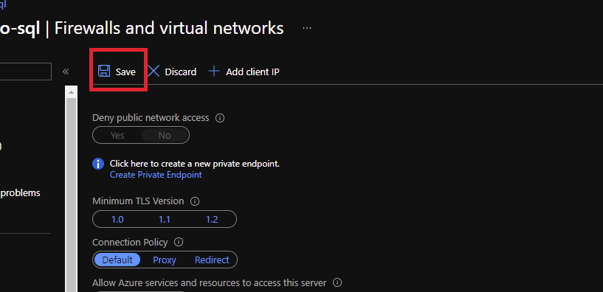This screenshot has height=292, width=603.
Task: Click the scrollbar up arrow
Action: coord(71,92)
